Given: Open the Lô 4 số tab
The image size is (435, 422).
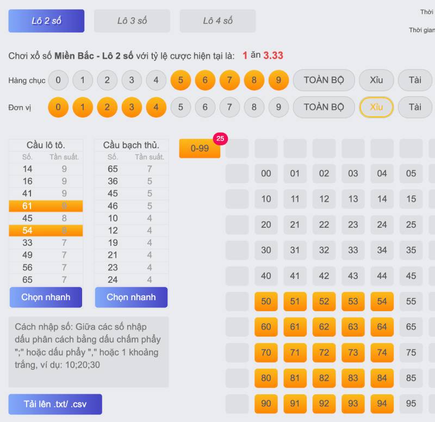Looking at the screenshot, I should tap(217, 21).
